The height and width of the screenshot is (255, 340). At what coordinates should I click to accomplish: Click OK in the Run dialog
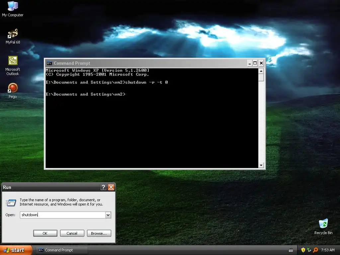[x=45, y=233]
